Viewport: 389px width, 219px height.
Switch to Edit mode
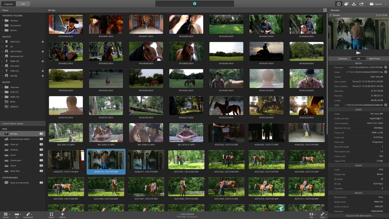pyautogui.click(x=23, y=4)
